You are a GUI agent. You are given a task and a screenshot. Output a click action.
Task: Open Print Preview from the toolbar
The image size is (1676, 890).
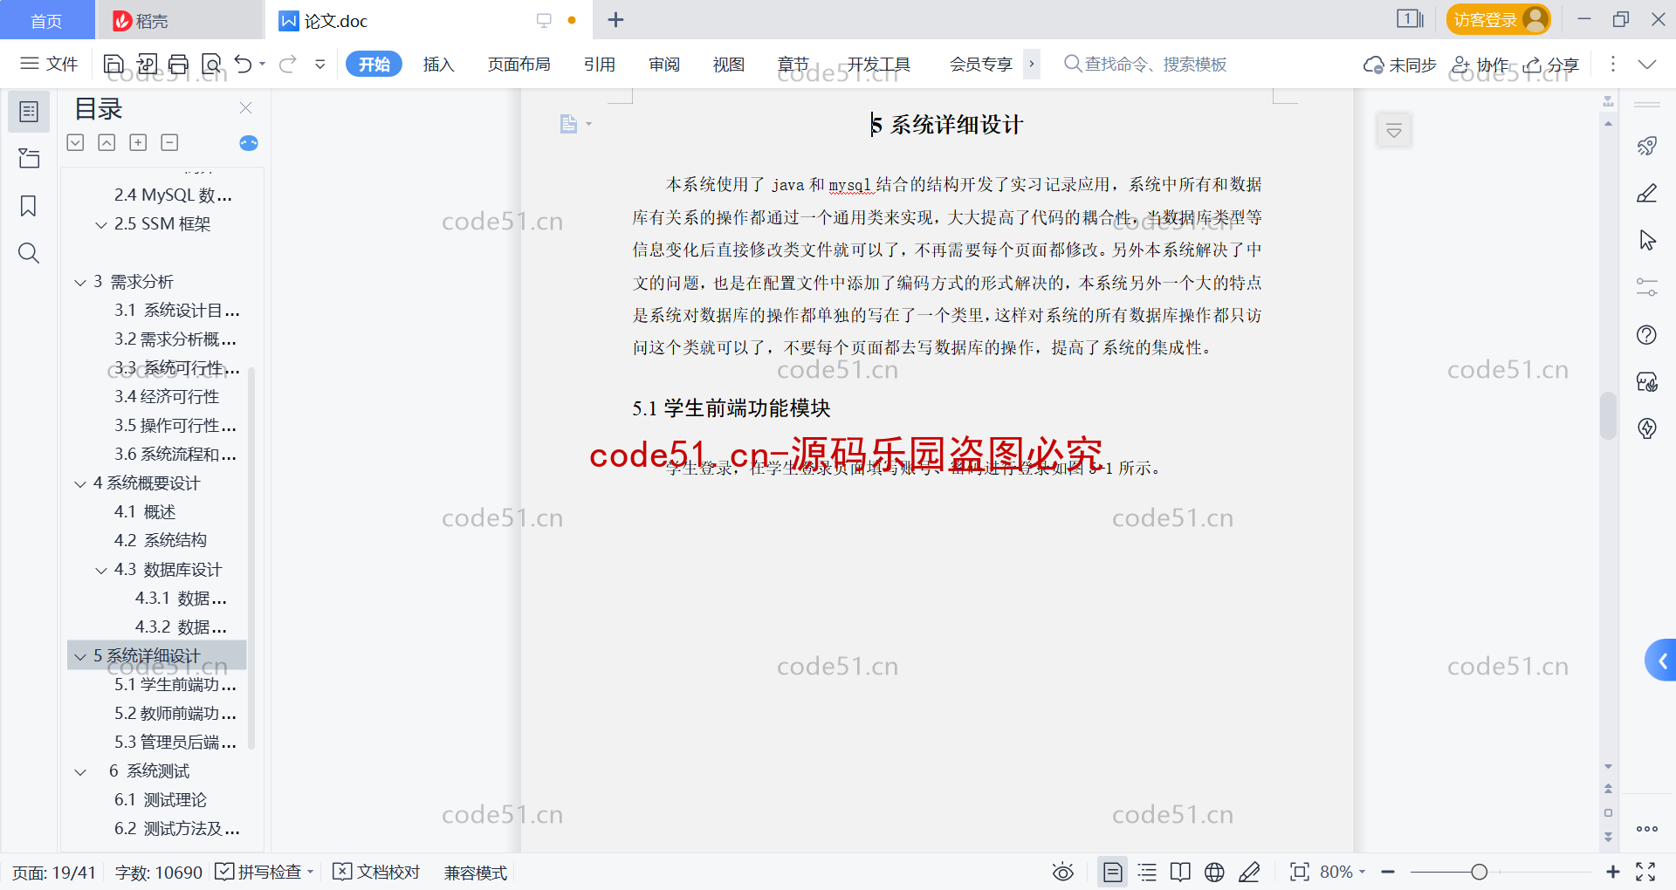pos(211,64)
